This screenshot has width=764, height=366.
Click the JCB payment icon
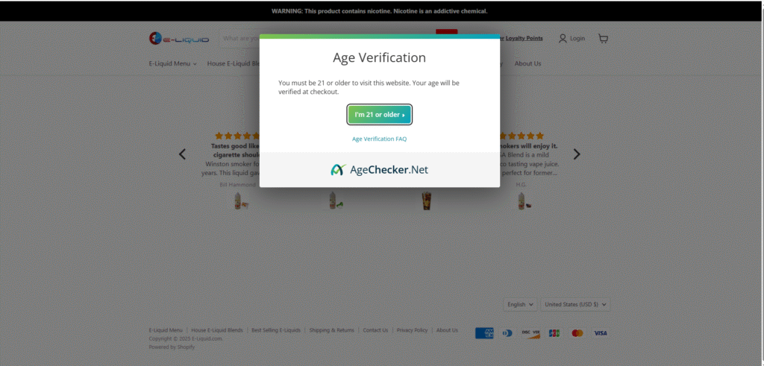coord(554,333)
